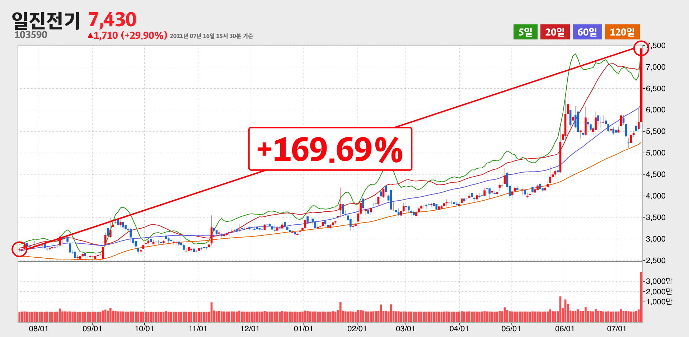Click the 04/01 date axis label
689x337 pixels.
tap(459, 329)
